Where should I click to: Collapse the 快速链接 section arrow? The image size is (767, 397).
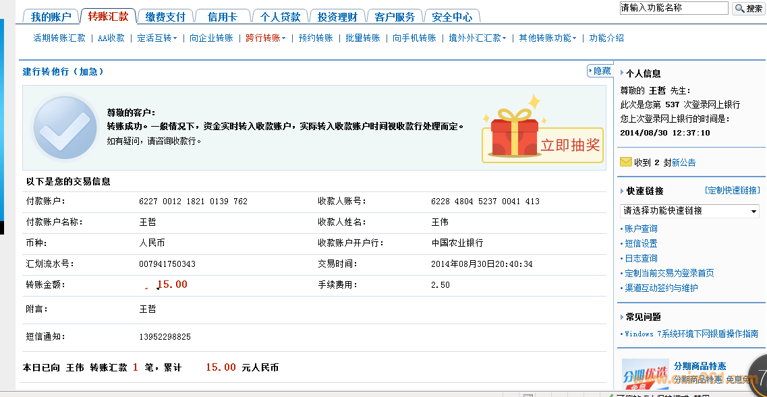click(x=622, y=191)
